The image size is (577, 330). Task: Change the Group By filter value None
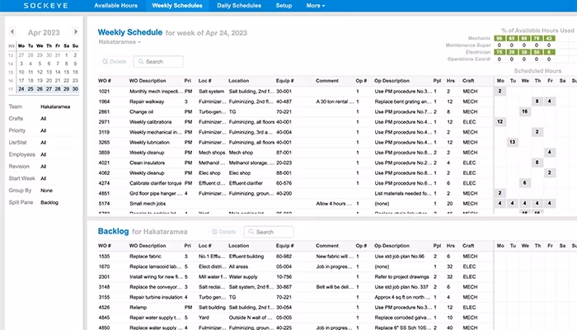click(46, 191)
